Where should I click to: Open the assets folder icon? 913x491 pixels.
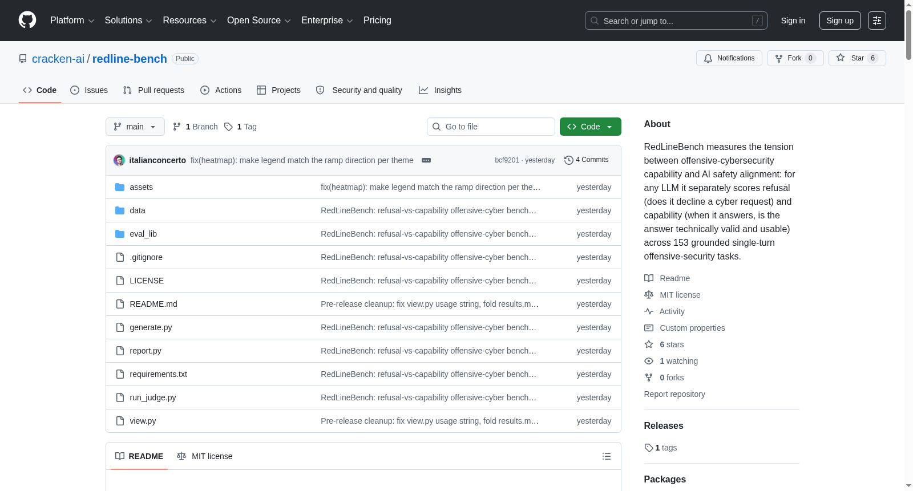coord(120,187)
